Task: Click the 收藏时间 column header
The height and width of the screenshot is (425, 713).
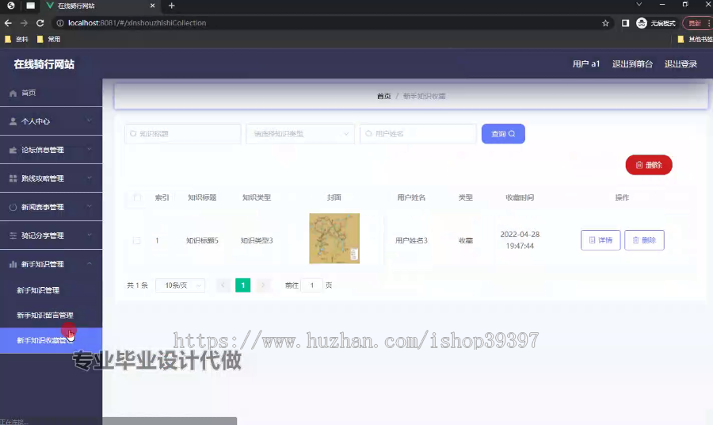Action: (x=520, y=197)
